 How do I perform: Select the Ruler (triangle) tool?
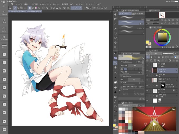coord(115,19)
